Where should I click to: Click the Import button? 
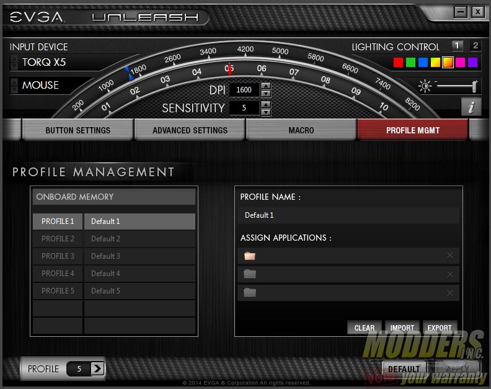[402, 328]
